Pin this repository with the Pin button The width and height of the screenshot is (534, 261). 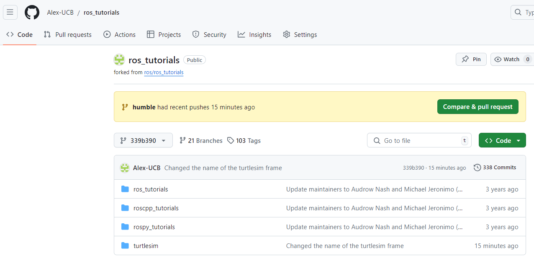(471, 59)
